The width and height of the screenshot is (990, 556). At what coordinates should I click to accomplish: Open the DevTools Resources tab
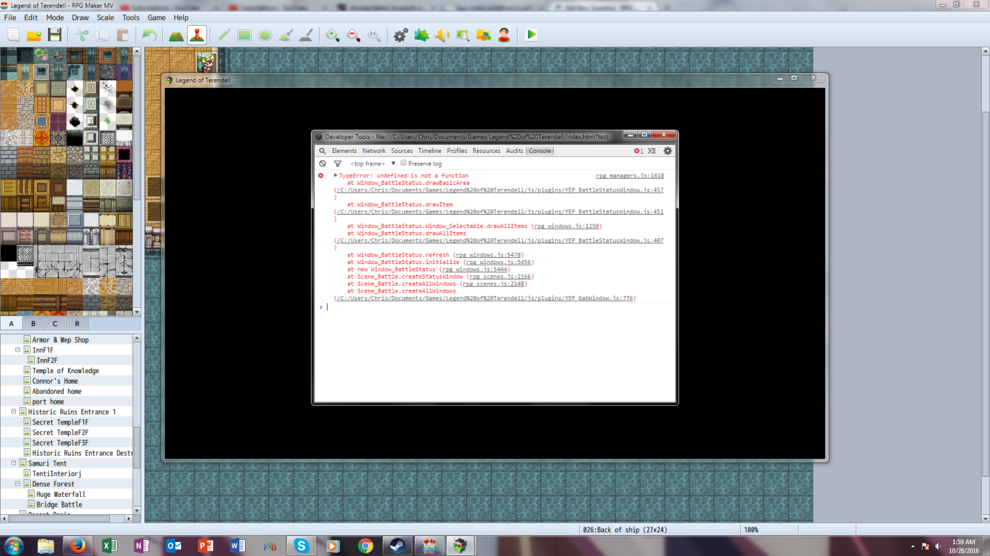(x=486, y=151)
